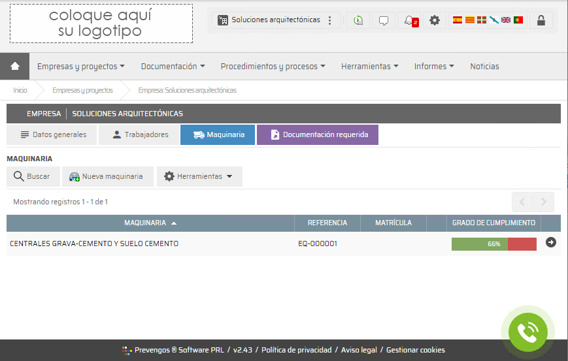The width and height of the screenshot is (568, 361).
Task: Sort by the Maquinaria column header
Action: click(x=150, y=223)
